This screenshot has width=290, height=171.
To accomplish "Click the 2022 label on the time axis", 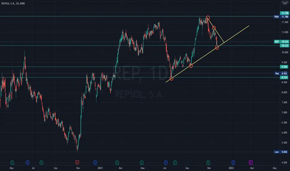I will click(x=231, y=168).
